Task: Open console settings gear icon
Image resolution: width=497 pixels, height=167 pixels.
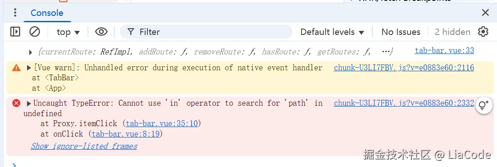Action: (483, 32)
